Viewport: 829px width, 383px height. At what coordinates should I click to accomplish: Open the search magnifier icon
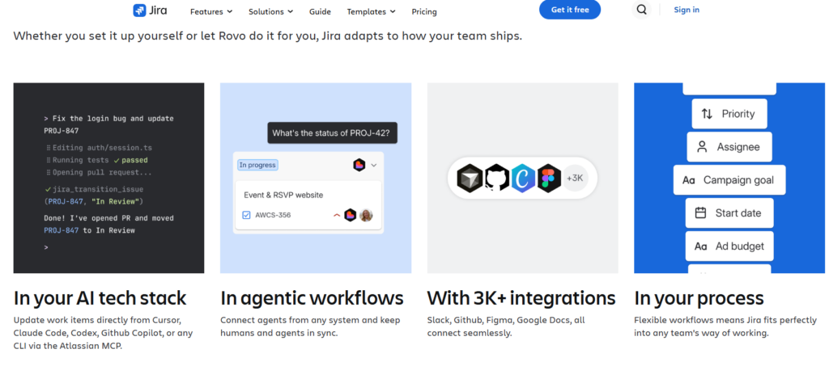point(641,10)
